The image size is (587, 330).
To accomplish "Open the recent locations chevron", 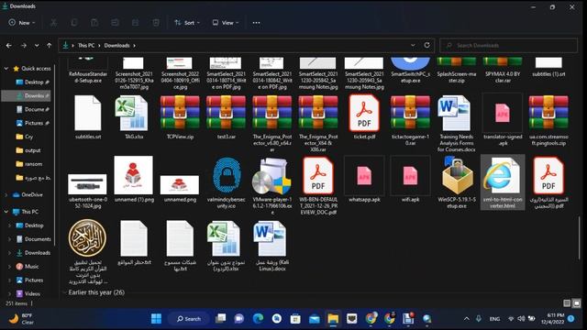I will pyautogui.click(x=37, y=45).
